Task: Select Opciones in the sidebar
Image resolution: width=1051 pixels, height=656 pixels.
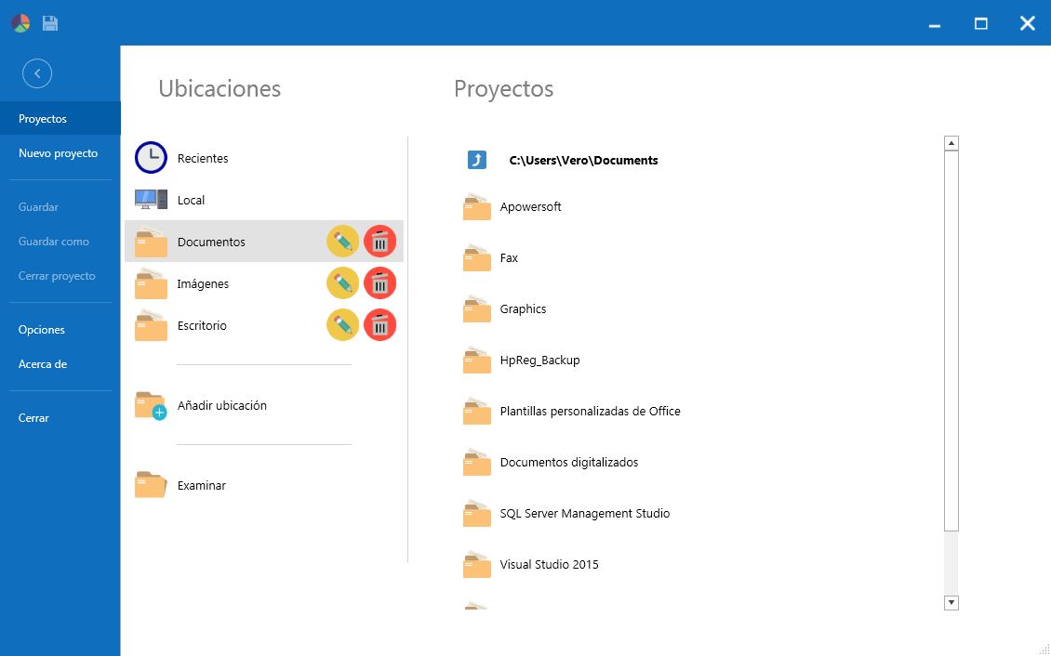Action: tap(42, 330)
